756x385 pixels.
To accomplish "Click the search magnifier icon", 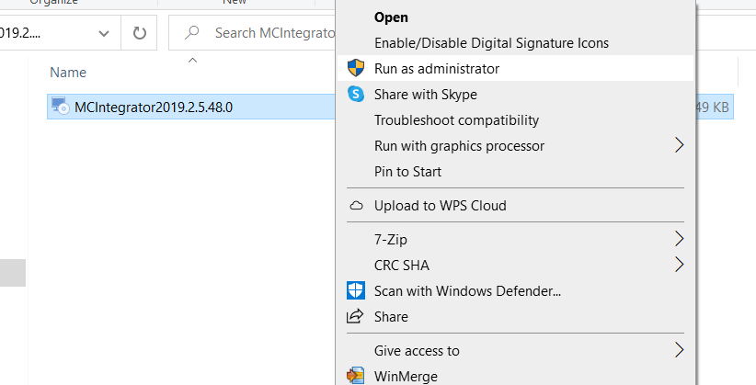I will coord(192,33).
